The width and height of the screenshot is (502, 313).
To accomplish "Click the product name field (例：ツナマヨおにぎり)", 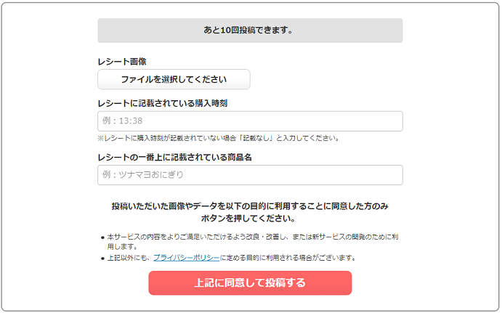I will [250, 175].
